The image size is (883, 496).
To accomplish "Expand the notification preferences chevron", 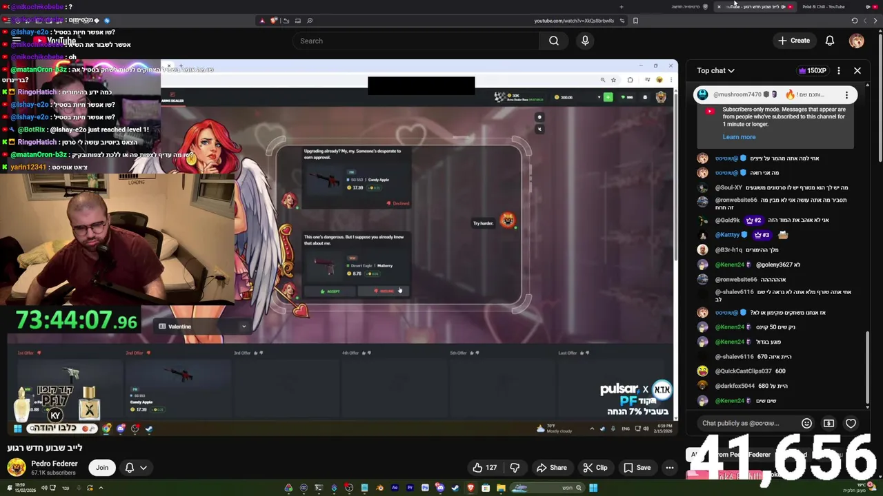I will [x=143, y=468].
